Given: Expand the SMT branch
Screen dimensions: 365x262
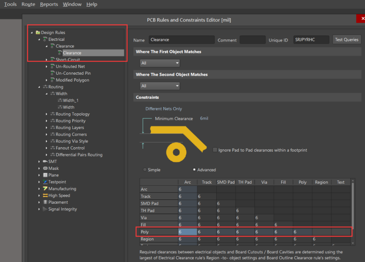Looking at the screenshot, I should click(x=39, y=161).
